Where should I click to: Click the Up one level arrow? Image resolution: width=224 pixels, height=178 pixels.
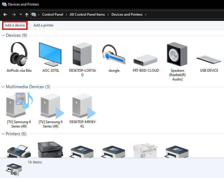[27, 15]
